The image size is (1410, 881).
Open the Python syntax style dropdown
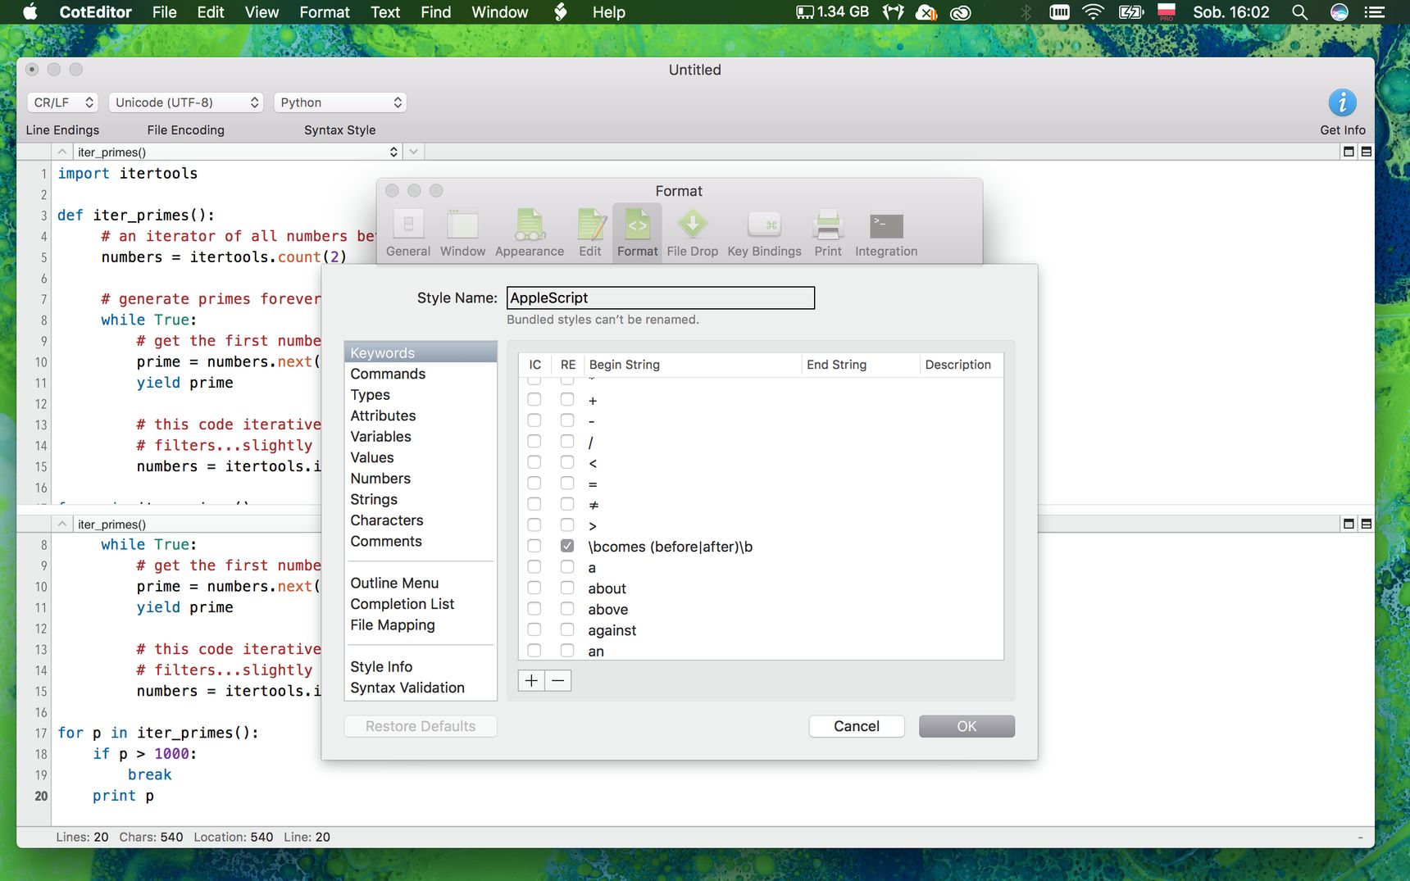click(x=340, y=102)
